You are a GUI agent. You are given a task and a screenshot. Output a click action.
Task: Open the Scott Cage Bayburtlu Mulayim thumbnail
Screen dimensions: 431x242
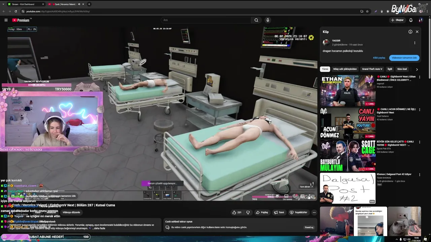[348, 156]
